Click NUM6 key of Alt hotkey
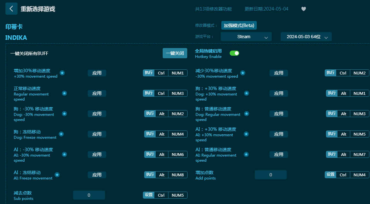The width and height of the screenshot is (370, 204). (178, 155)
